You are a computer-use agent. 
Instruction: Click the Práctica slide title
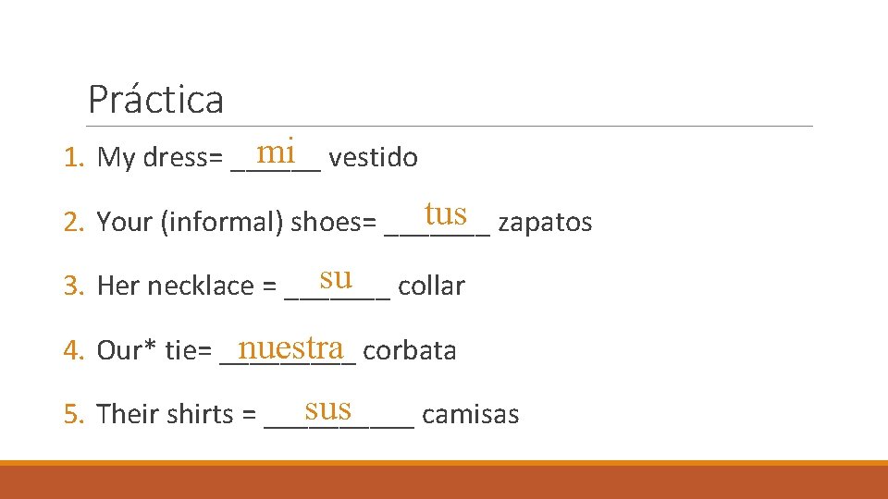coord(155,99)
